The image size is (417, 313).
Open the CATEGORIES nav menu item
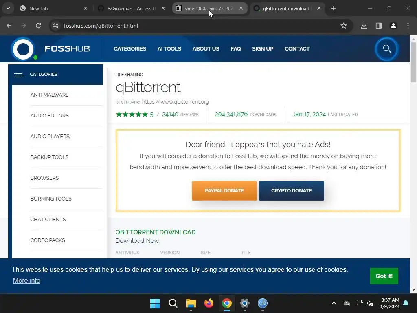[130, 49]
